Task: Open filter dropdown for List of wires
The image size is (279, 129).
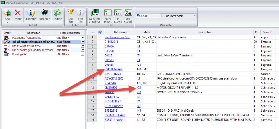Action: (x=83, y=46)
